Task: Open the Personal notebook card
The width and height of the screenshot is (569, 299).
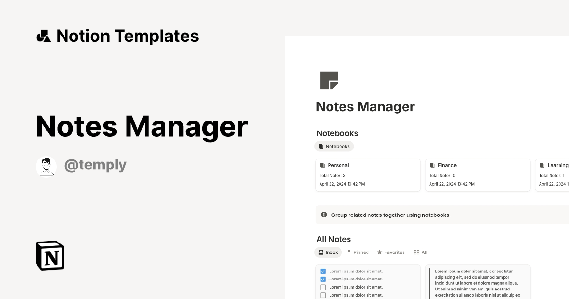Action: tap(368, 175)
